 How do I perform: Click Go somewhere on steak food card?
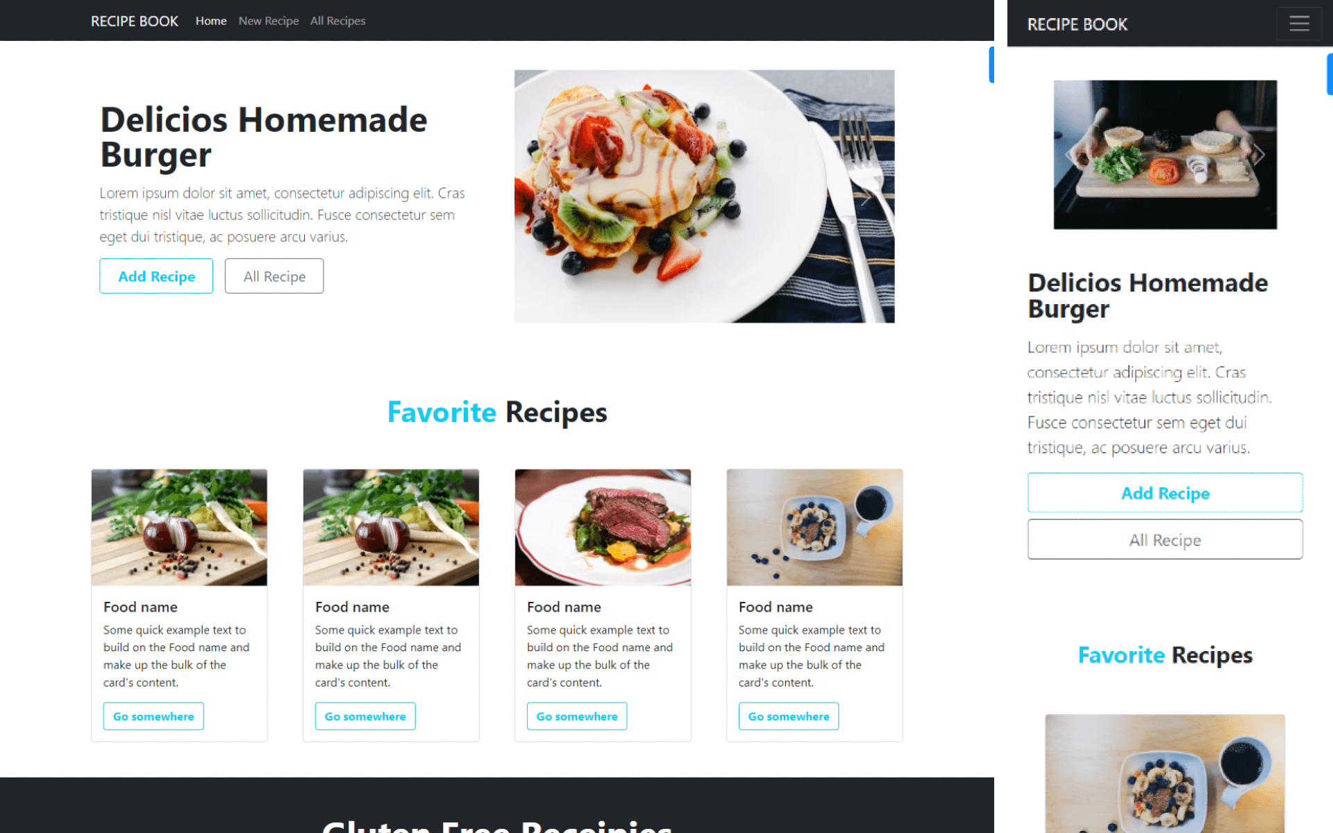[577, 716]
